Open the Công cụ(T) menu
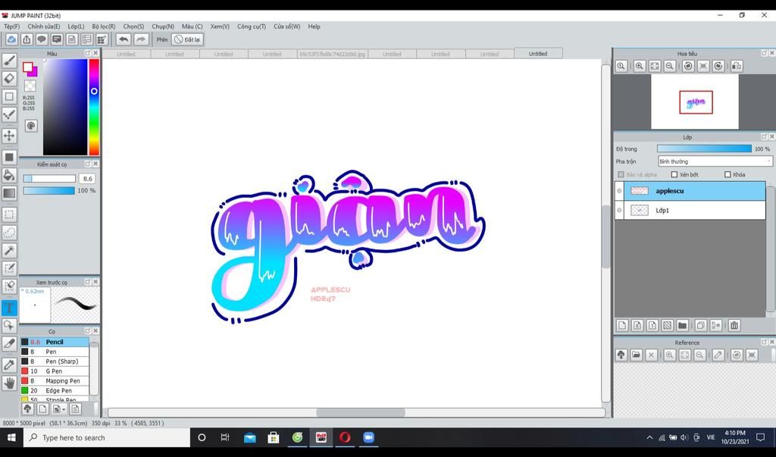Viewport: 776px width, 457px height. click(x=252, y=27)
